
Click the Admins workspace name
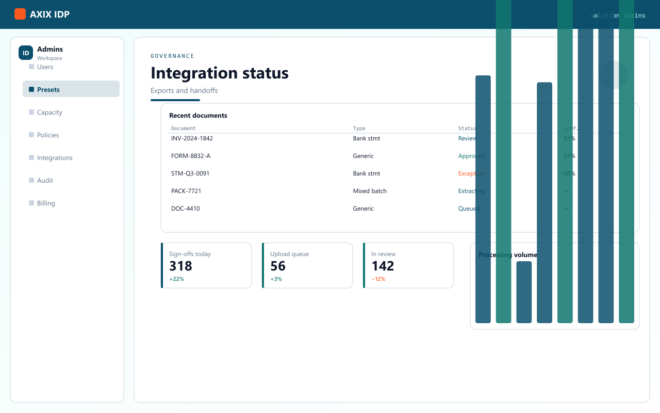(x=50, y=49)
